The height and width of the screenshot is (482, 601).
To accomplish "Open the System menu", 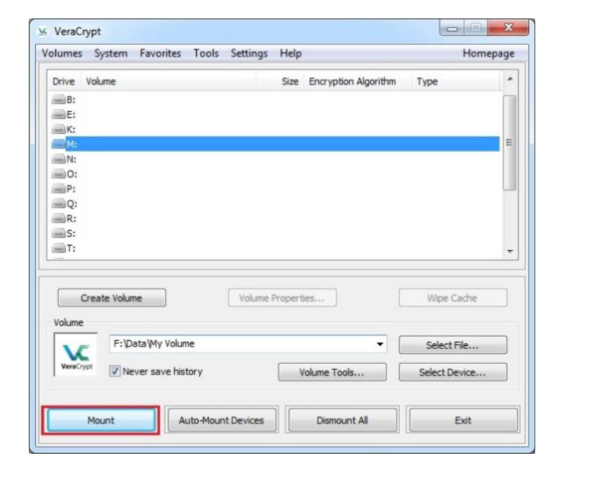I will point(111,53).
